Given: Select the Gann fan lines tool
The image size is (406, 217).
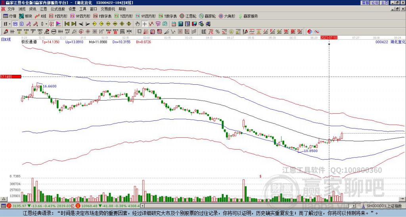Looking at the screenshot, I should tap(146, 32).
